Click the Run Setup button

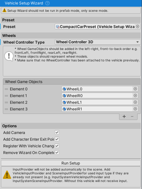tap(71, 163)
